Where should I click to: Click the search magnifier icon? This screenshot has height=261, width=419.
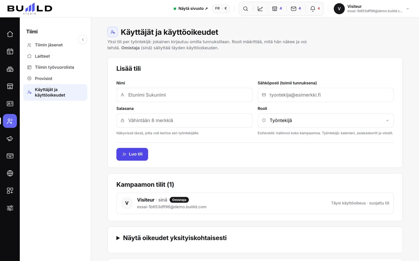pos(246,9)
